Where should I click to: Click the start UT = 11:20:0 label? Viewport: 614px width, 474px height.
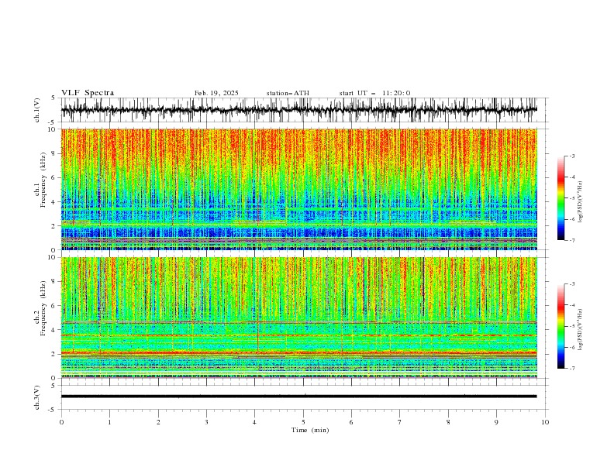coord(374,93)
